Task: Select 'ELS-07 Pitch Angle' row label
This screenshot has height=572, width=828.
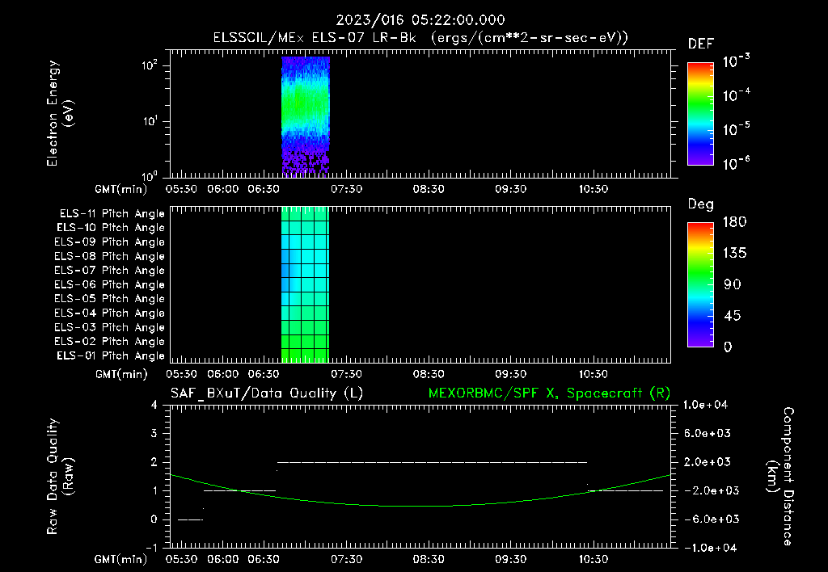Action: [109, 270]
